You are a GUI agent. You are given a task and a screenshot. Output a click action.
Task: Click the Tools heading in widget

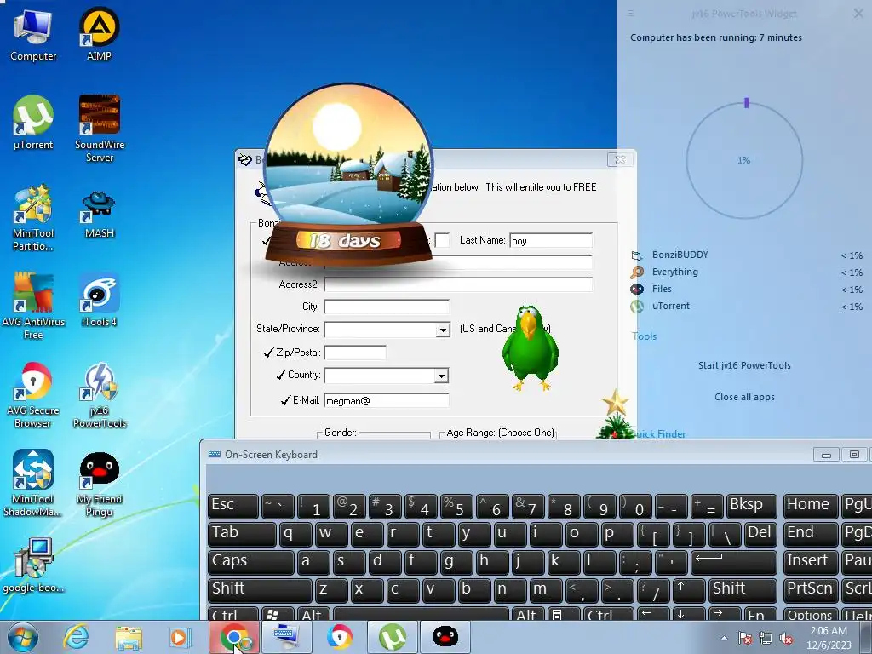644,336
